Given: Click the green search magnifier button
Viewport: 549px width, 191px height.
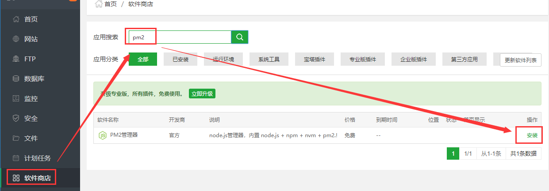Looking at the screenshot, I should pyautogui.click(x=240, y=37).
